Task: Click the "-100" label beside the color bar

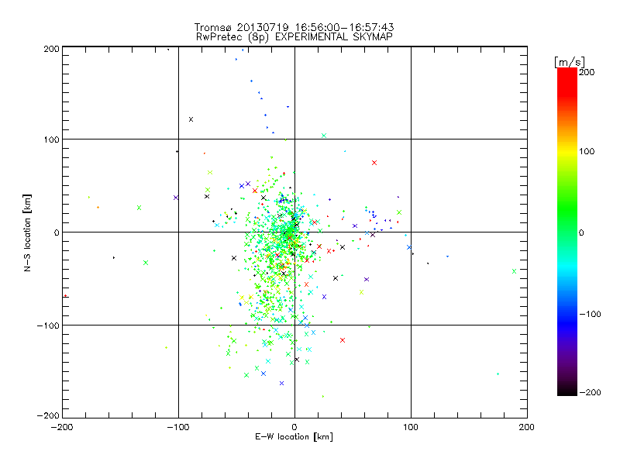Action: [590, 314]
